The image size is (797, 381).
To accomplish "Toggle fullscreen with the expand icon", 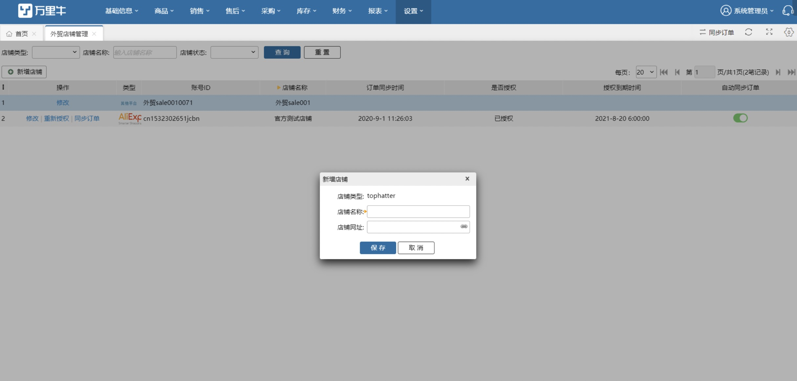I will [x=769, y=32].
